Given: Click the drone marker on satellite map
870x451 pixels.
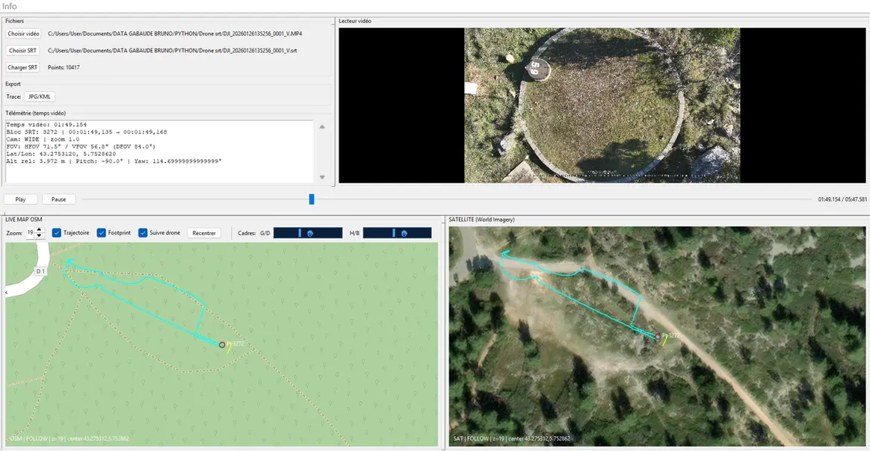Looking at the screenshot, I should (x=658, y=337).
